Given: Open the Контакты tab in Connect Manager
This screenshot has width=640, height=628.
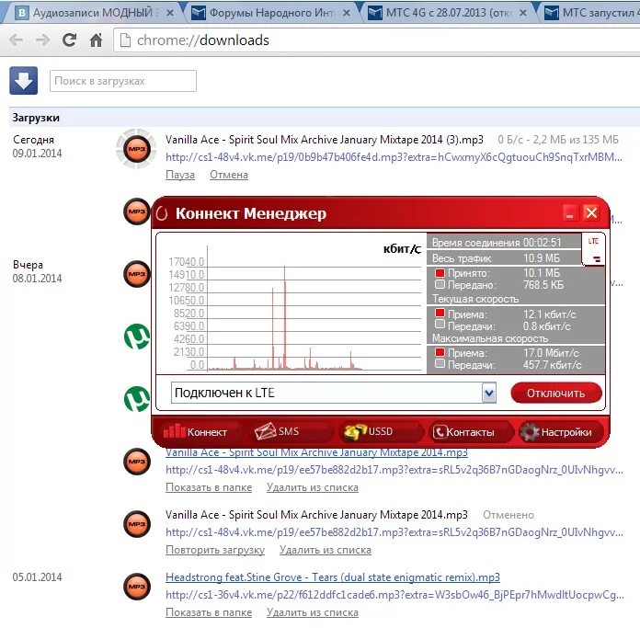Looking at the screenshot, I should click(470, 432).
